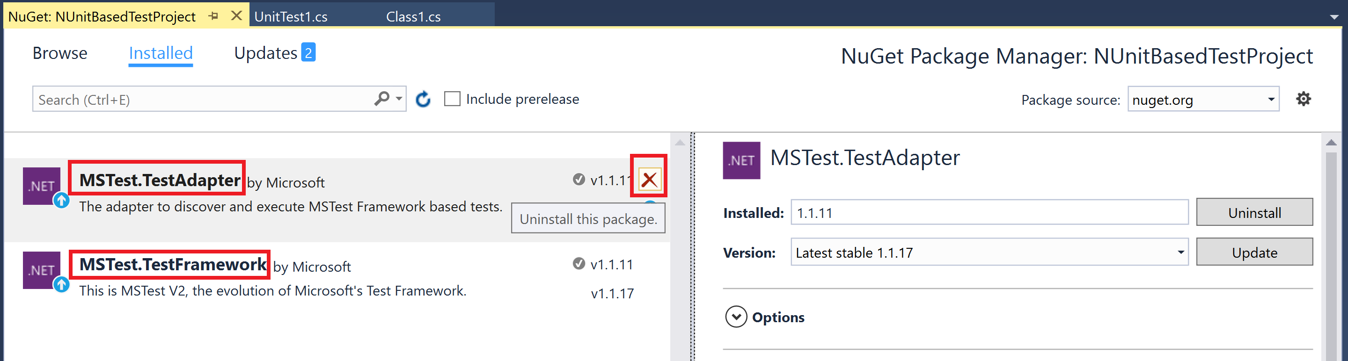The height and width of the screenshot is (361, 1348).
Task: Open the Package source nuget.org dropdown
Action: [x=1203, y=99]
